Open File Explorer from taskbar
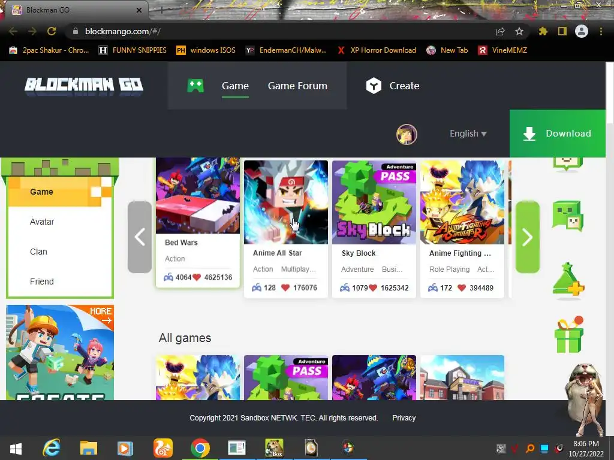Screen dimensions: 614x460 [x=89, y=448]
